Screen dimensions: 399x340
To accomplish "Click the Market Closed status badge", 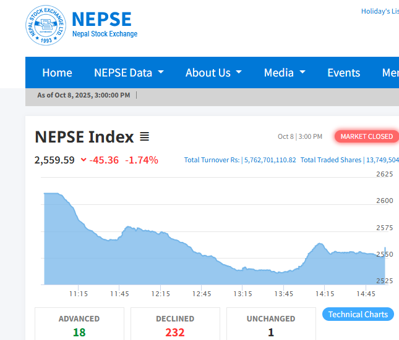I will coord(366,136).
